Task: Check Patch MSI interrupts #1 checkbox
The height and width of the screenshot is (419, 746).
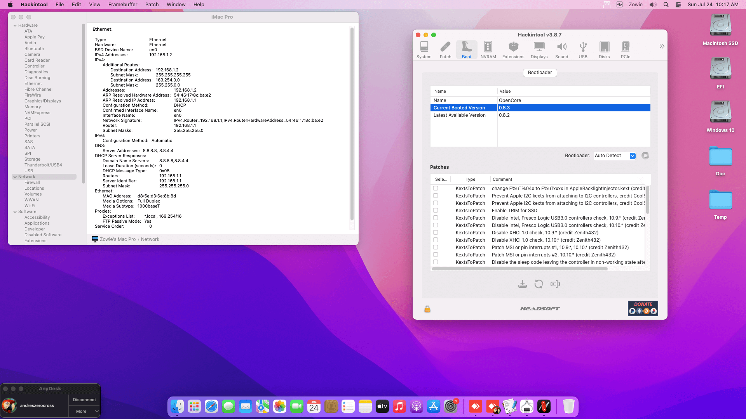Action: 436,247
